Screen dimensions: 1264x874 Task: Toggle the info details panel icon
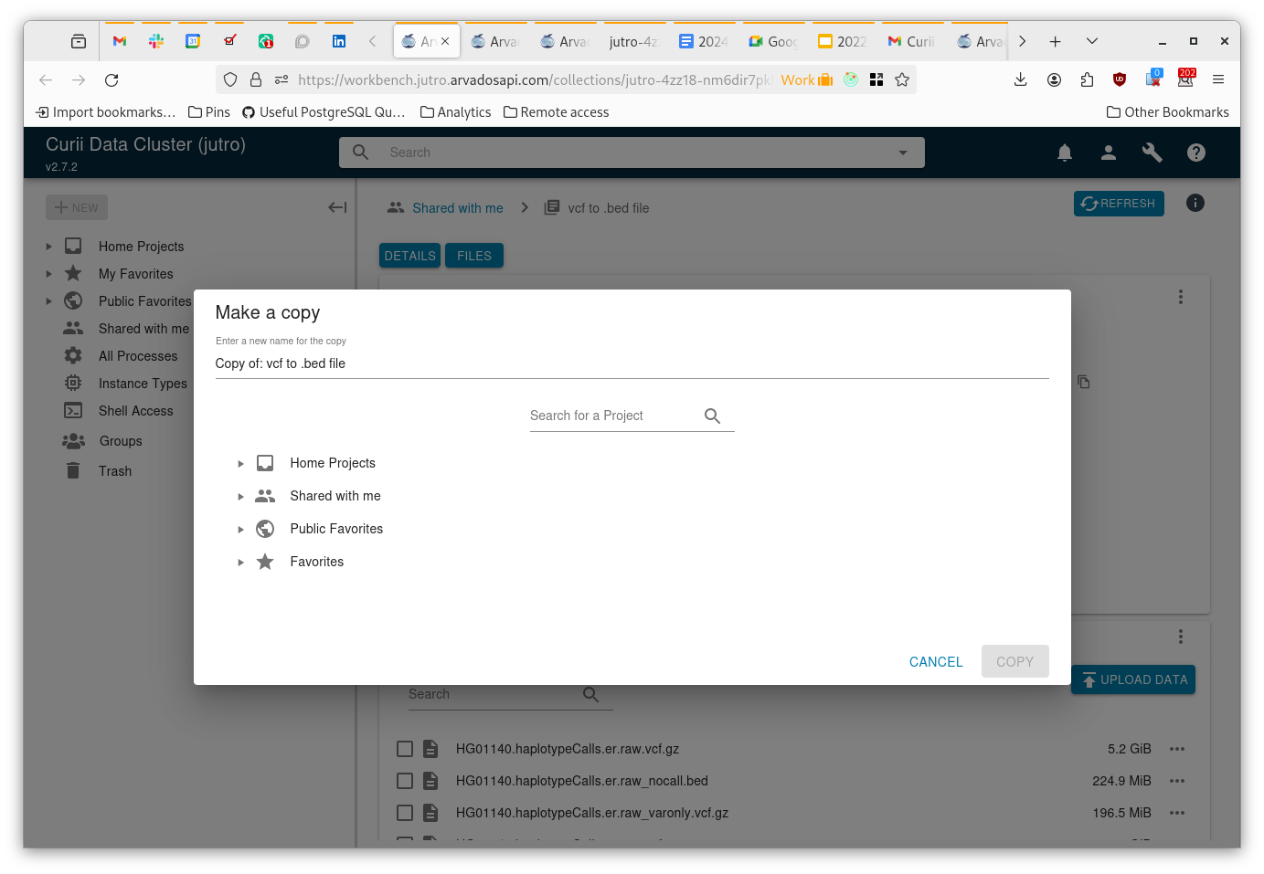click(1195, 203)
